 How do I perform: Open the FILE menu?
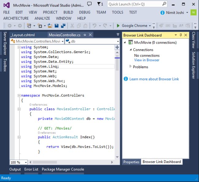click(6, 12)
